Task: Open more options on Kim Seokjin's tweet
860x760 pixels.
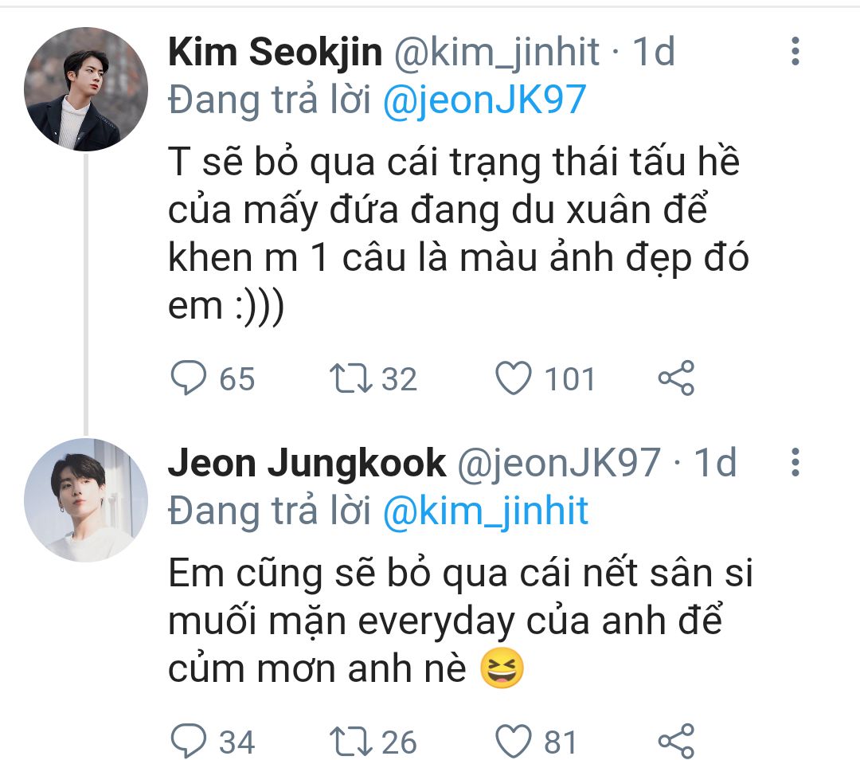Action: (795, 52)
